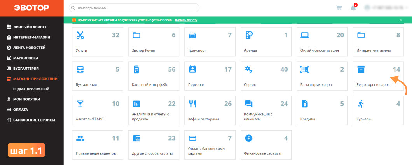Click the Услуги category label
412x165 pixels.
coord(81,50)
